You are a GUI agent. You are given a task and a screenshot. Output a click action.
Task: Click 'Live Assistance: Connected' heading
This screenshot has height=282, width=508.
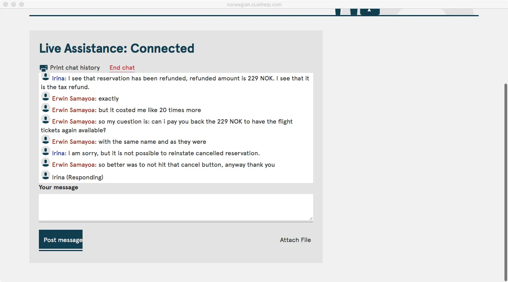pos(117,48)
